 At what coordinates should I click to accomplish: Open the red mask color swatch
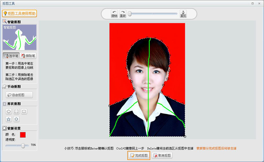click(x=23, y=135)
